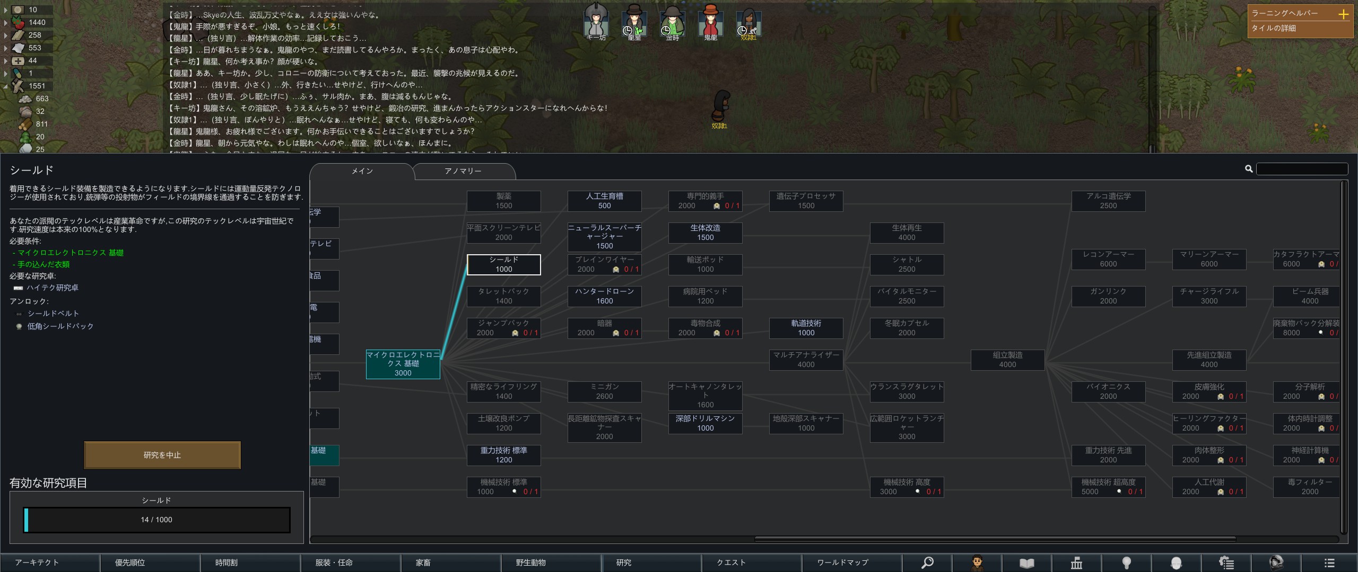1358x572 pixels.
Task: Open the factions building icon tab
Action: pyautogui.click(x=1076, y=562)
